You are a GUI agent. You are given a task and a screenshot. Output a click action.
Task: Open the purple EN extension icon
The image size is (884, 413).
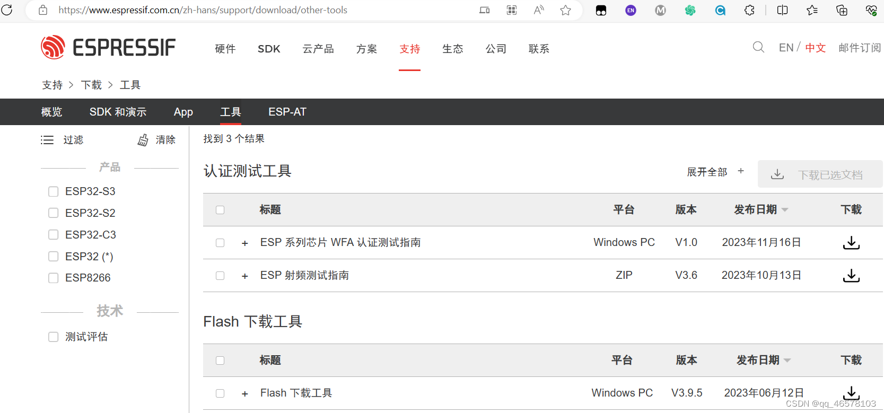(x=631, y=10)
